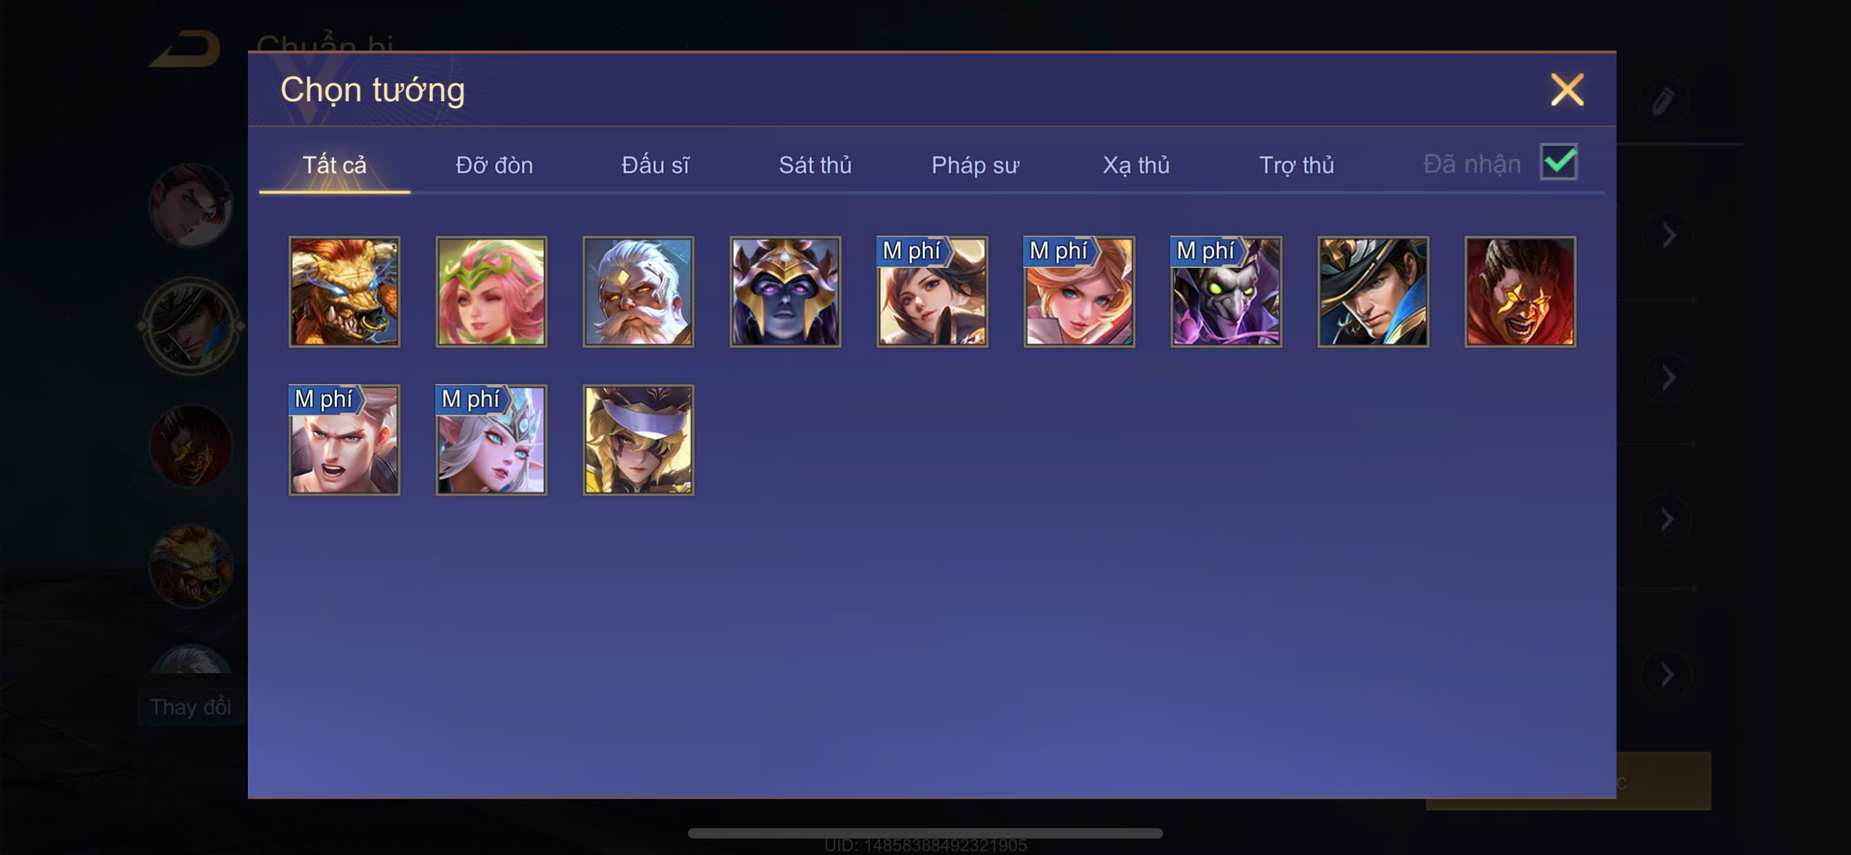Toggle the Đã nhận checkbox
1851x855 pixels.
click(x=1558, y=162)
